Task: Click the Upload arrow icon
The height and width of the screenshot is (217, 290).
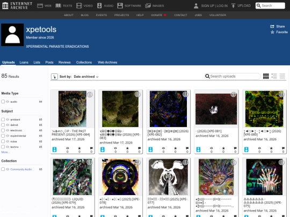Action: click(234, 6)
